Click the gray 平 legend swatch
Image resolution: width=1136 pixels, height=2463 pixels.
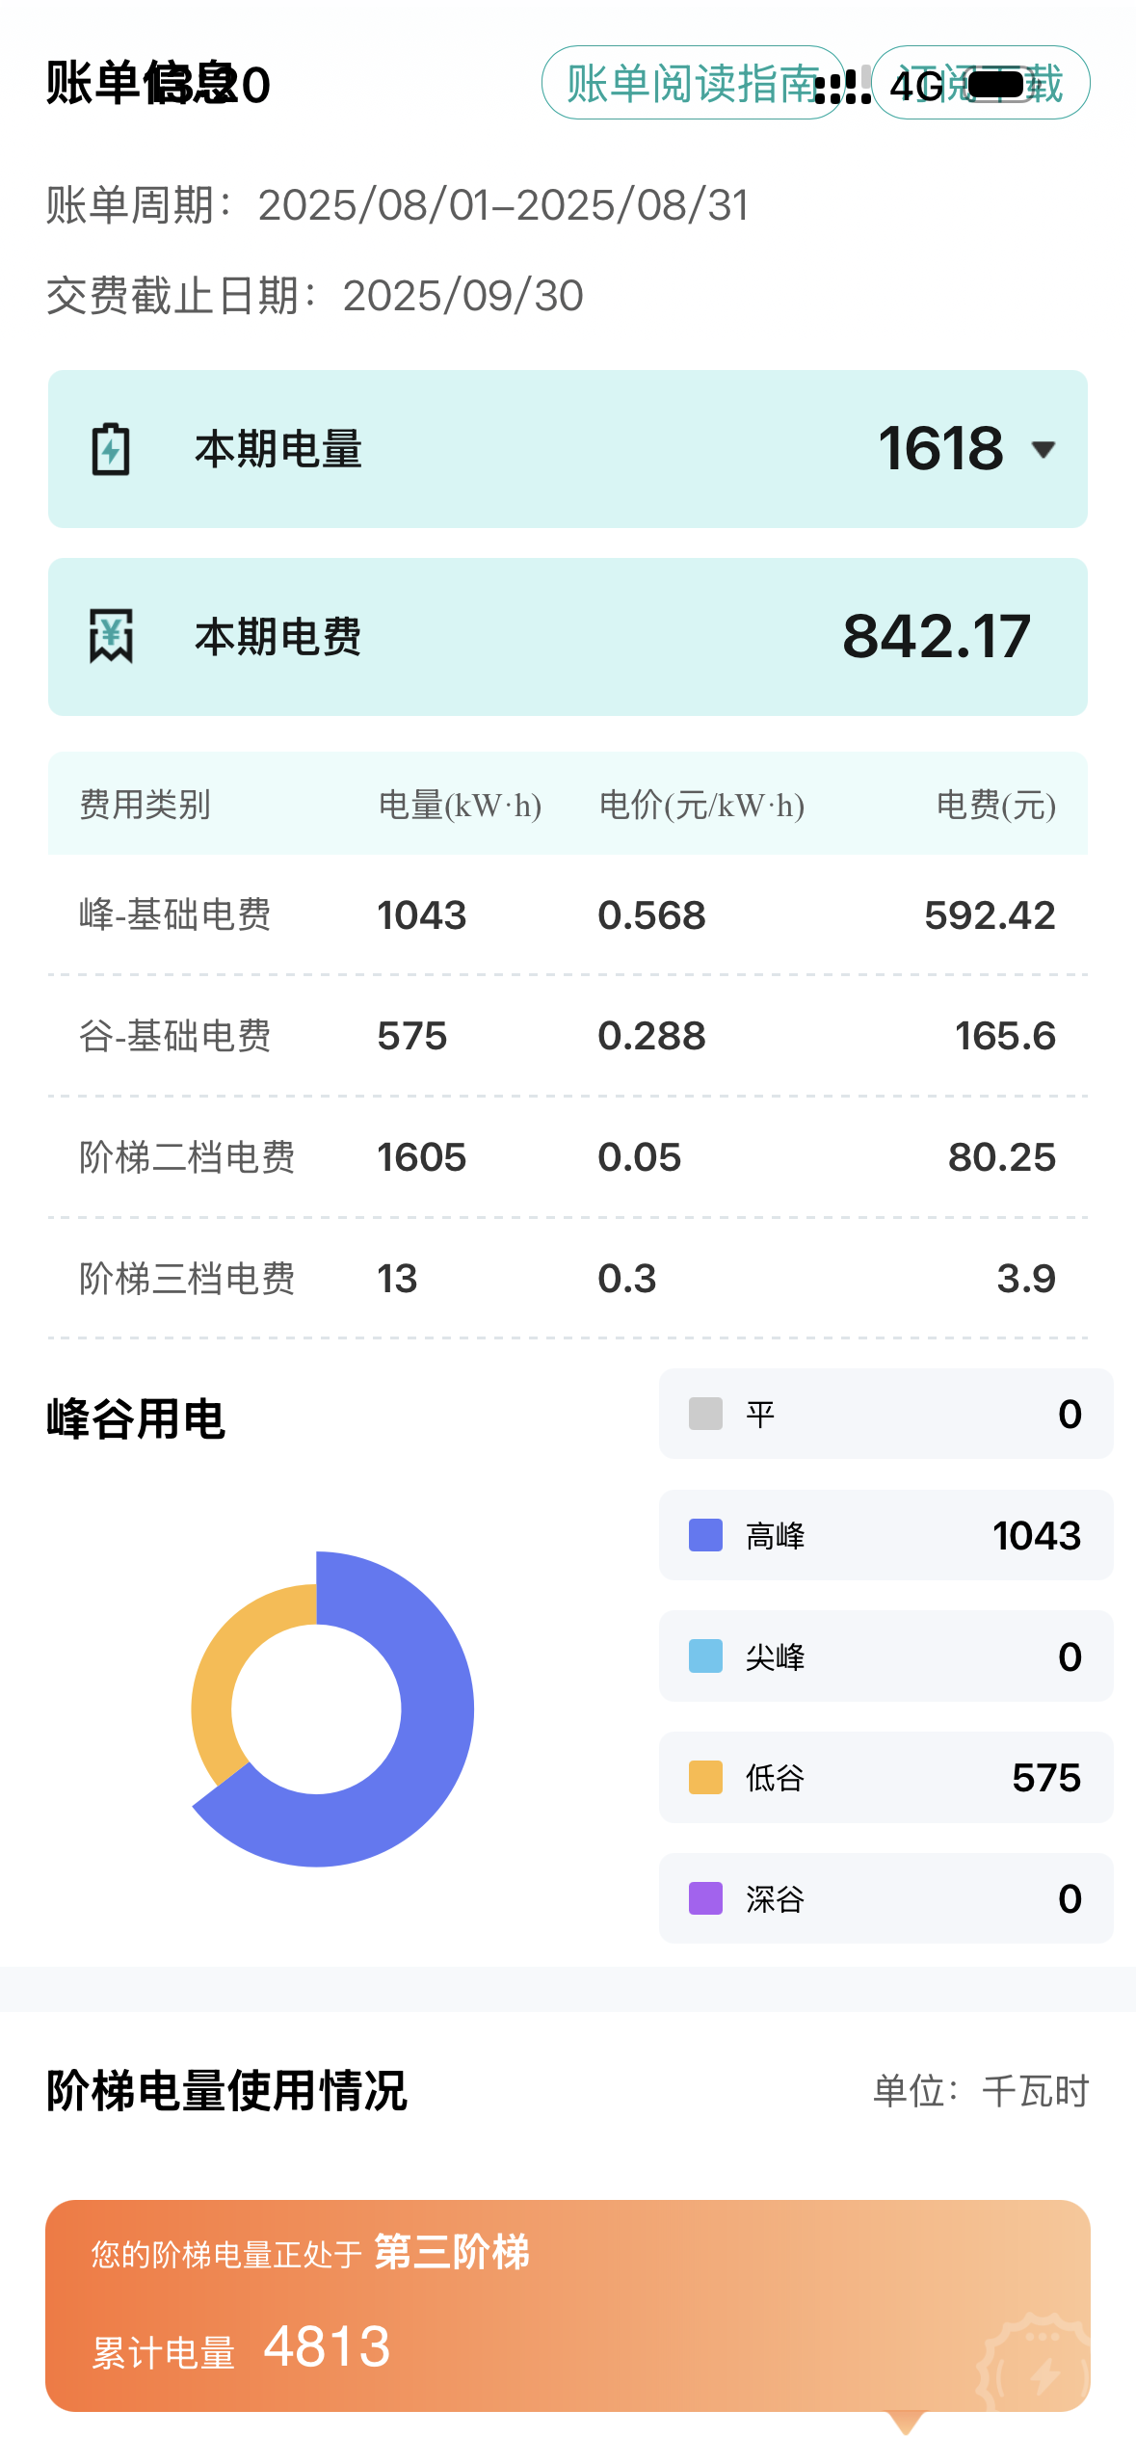pyautogui.click(x=705, y=1414)
